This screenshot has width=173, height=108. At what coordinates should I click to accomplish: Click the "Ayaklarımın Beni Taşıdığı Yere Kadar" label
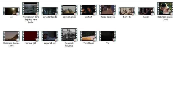(x=31, y=19)
